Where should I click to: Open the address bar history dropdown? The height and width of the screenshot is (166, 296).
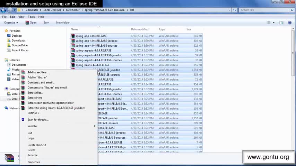(x=229, y=10)
